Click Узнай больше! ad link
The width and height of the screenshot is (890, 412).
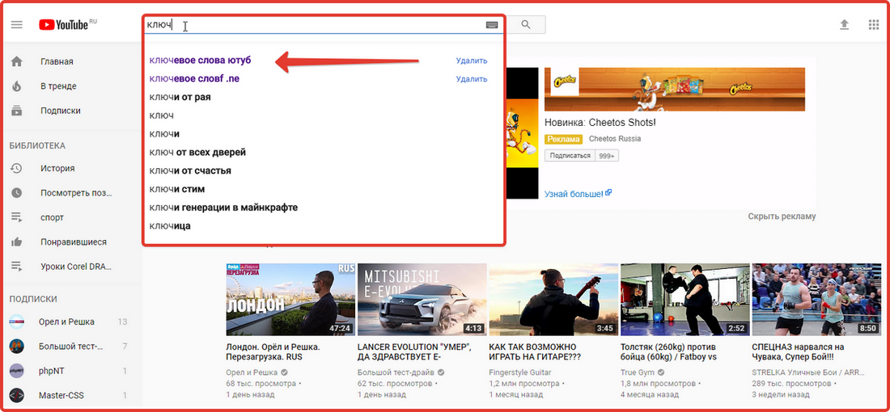point(578,193)
